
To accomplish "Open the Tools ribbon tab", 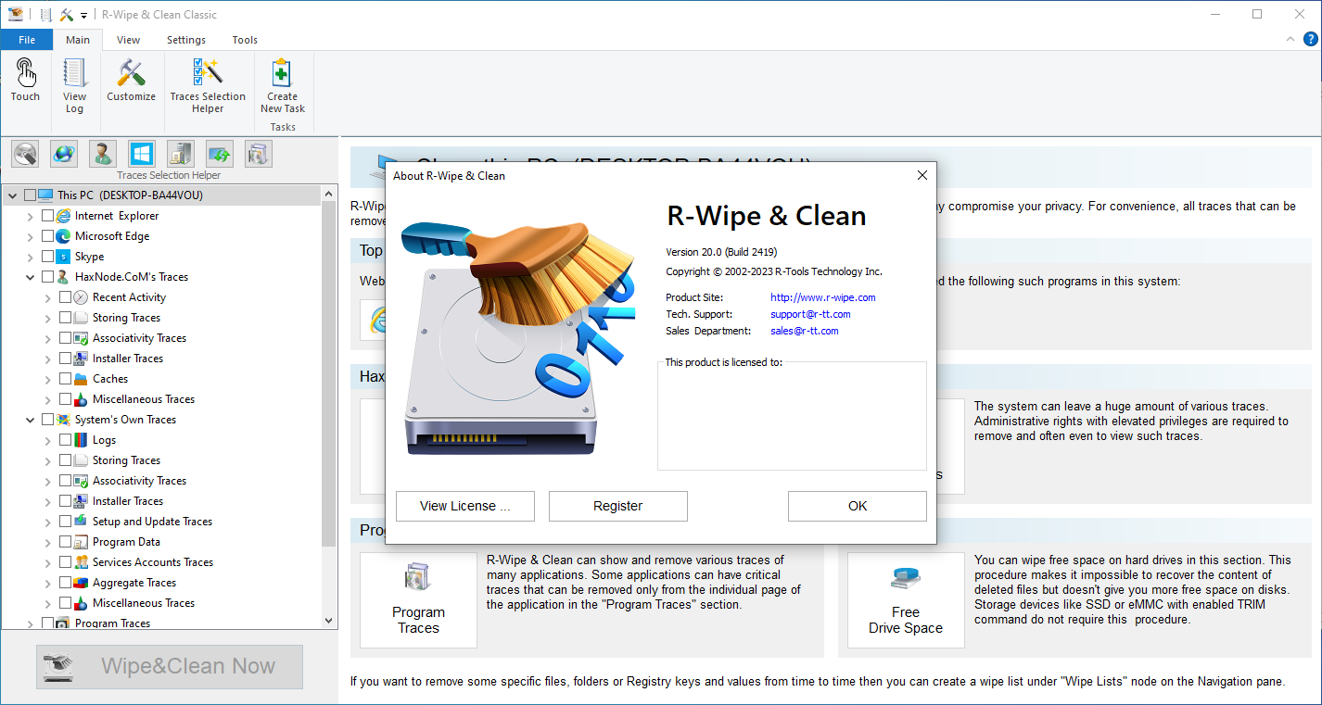I will pos(245,40).
